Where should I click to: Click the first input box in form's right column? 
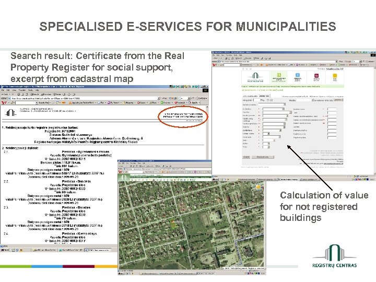point(332,109)
